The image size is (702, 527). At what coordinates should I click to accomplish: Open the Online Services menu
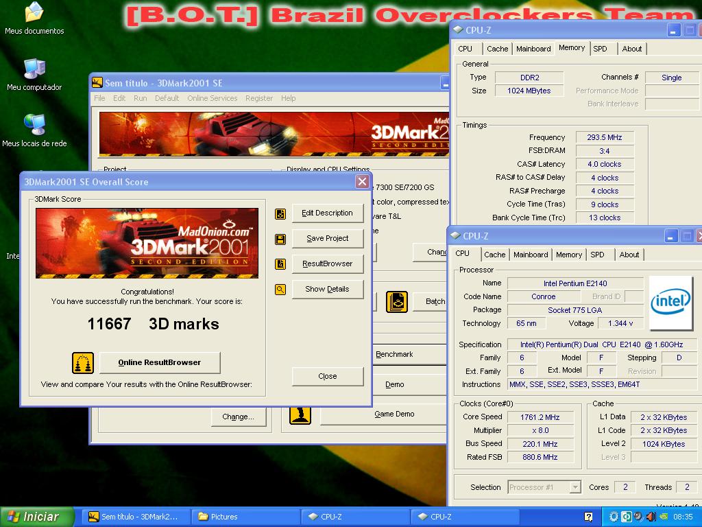213,98
